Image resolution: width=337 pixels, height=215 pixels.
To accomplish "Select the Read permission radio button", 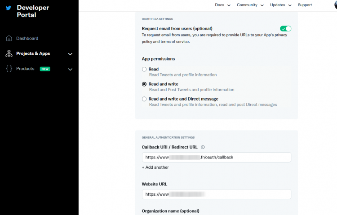I will tap(144, 69).
